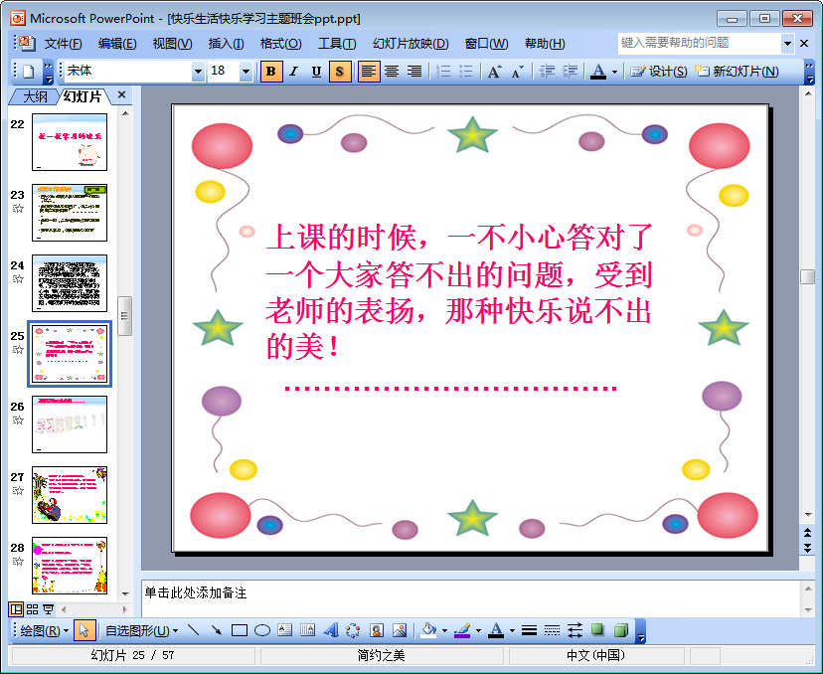823x674 pixels.
Task: Open font name dropdown showing 宋体
Action: [198, 71]
